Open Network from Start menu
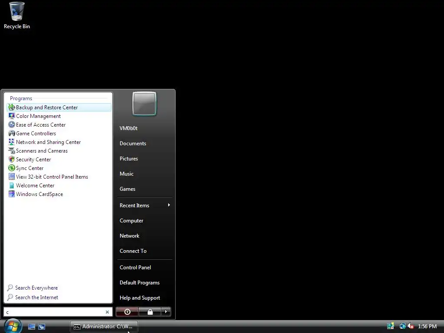This screenshot has height=333, width=444. point(129,236)
